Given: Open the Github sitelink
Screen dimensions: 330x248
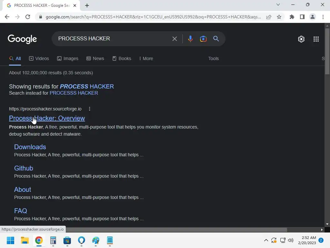Looking at the screenshot, I should tap(24, 168).
